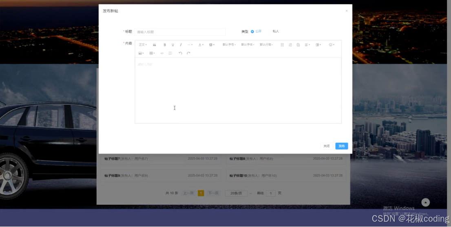
Task: Insert a bulleted list
Action: click(282, 45)
